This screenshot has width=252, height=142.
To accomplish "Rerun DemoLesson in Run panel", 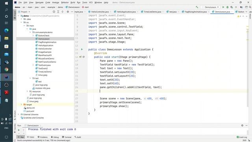I will (19, 130).
